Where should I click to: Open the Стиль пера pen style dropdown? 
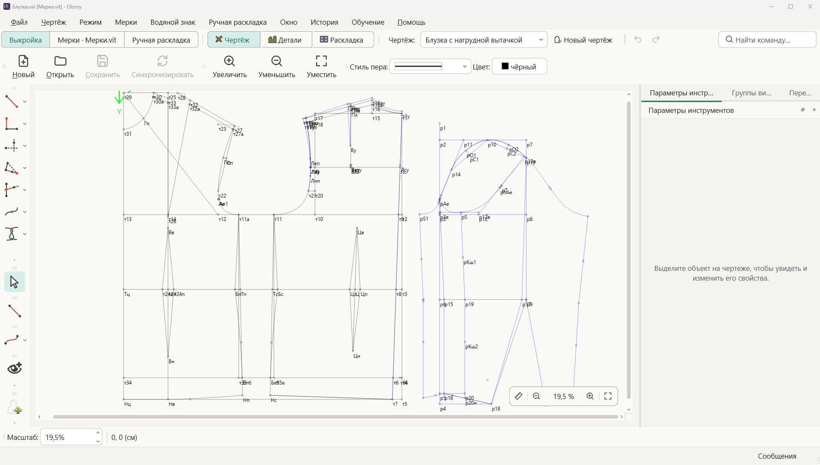430,66
